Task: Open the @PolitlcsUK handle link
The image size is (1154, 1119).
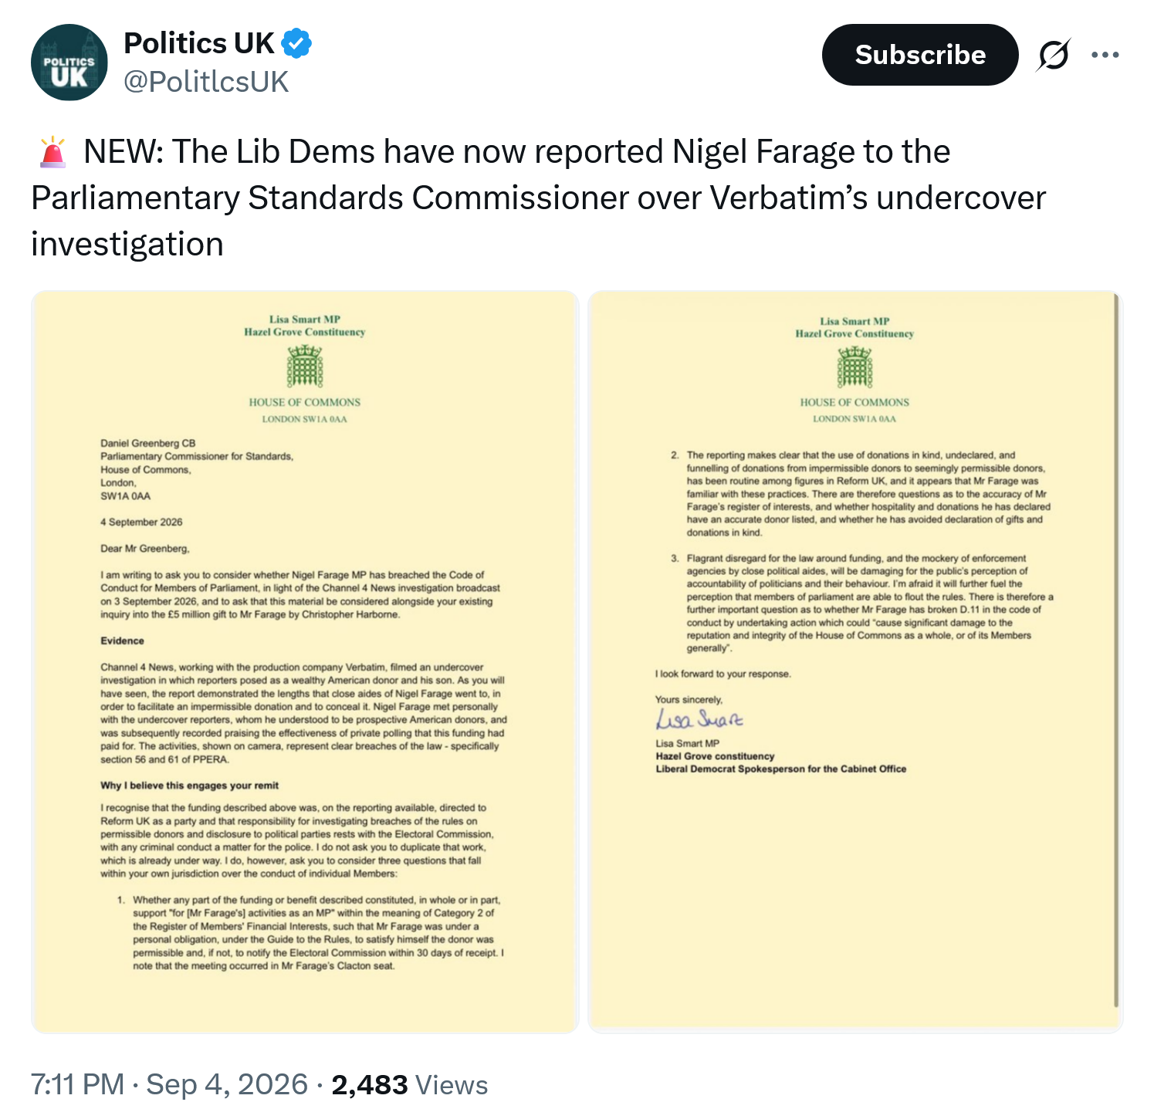Action: pos(206,81)
